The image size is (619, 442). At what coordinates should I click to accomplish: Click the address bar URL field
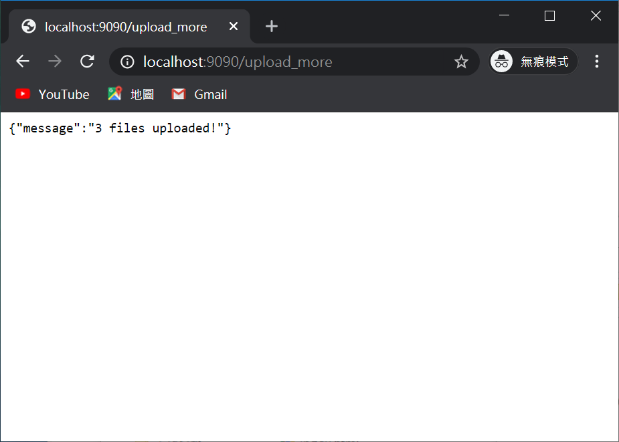click(294, 62)
